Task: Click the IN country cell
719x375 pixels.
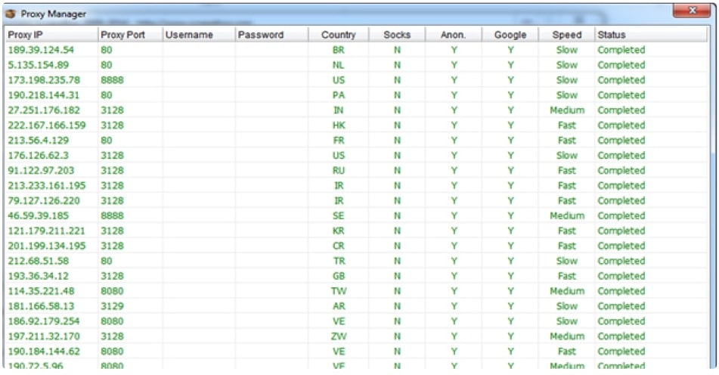Action: [x=339, y=110]
